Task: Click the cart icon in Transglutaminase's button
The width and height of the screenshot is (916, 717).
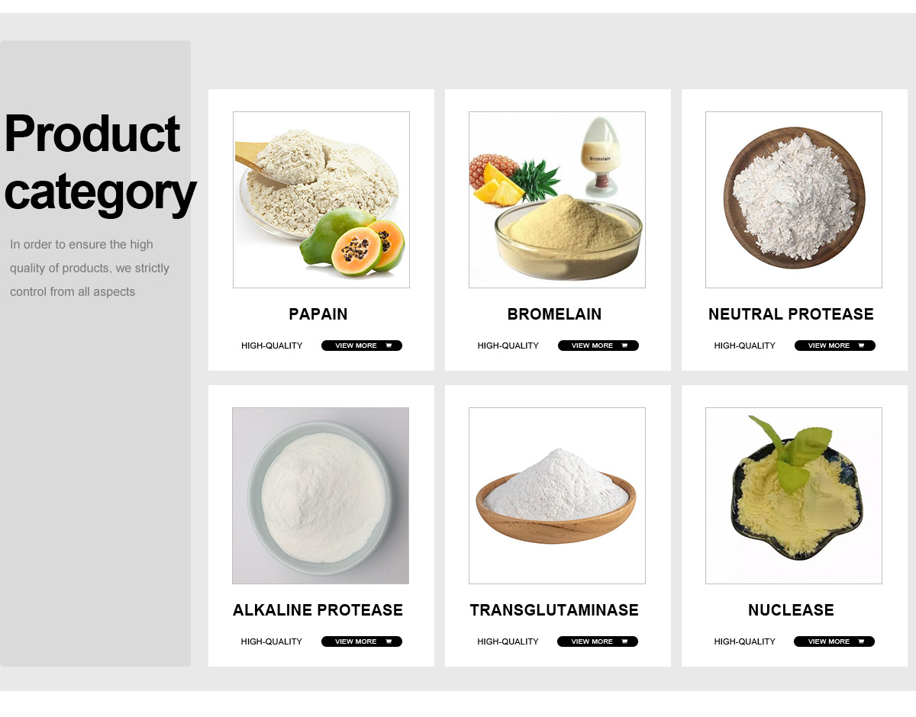Action: 624,641
